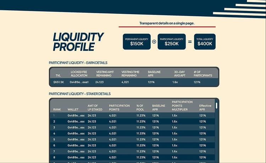Image resolution: width=266 pixels, height=163 pixels.
Task: Click the Vesting Time Remaining header
Action: 130,74
